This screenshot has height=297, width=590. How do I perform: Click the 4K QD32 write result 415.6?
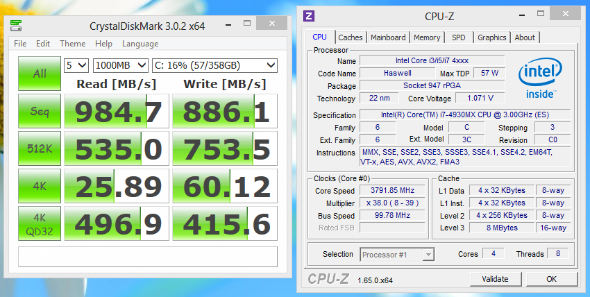[x=225, y=223]
